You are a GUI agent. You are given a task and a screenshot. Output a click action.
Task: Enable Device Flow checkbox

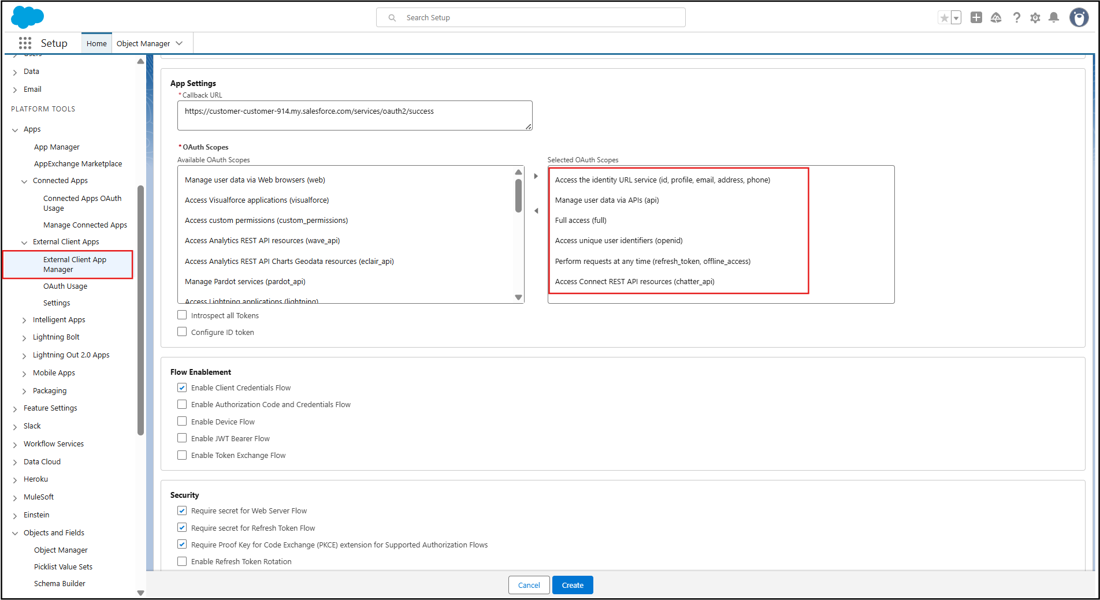182,422
